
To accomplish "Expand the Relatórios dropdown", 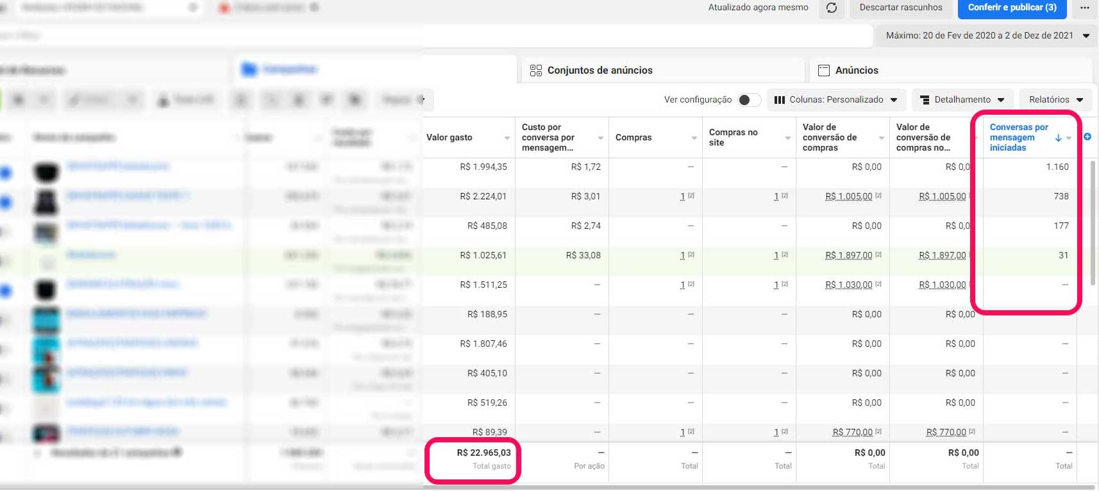I will point(1055,100).
